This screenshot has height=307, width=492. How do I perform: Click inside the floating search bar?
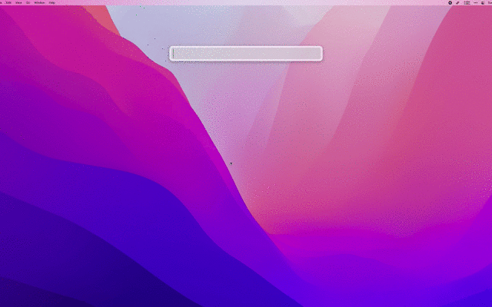246,53
